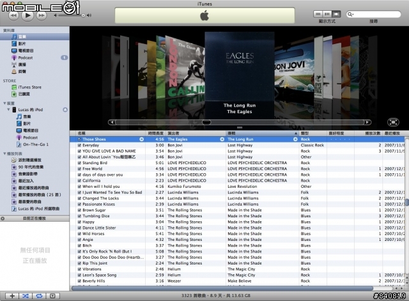The image size is (409, 301).
Task: Collapse the Playlists section triangle
Action: (x=4, y=153)
